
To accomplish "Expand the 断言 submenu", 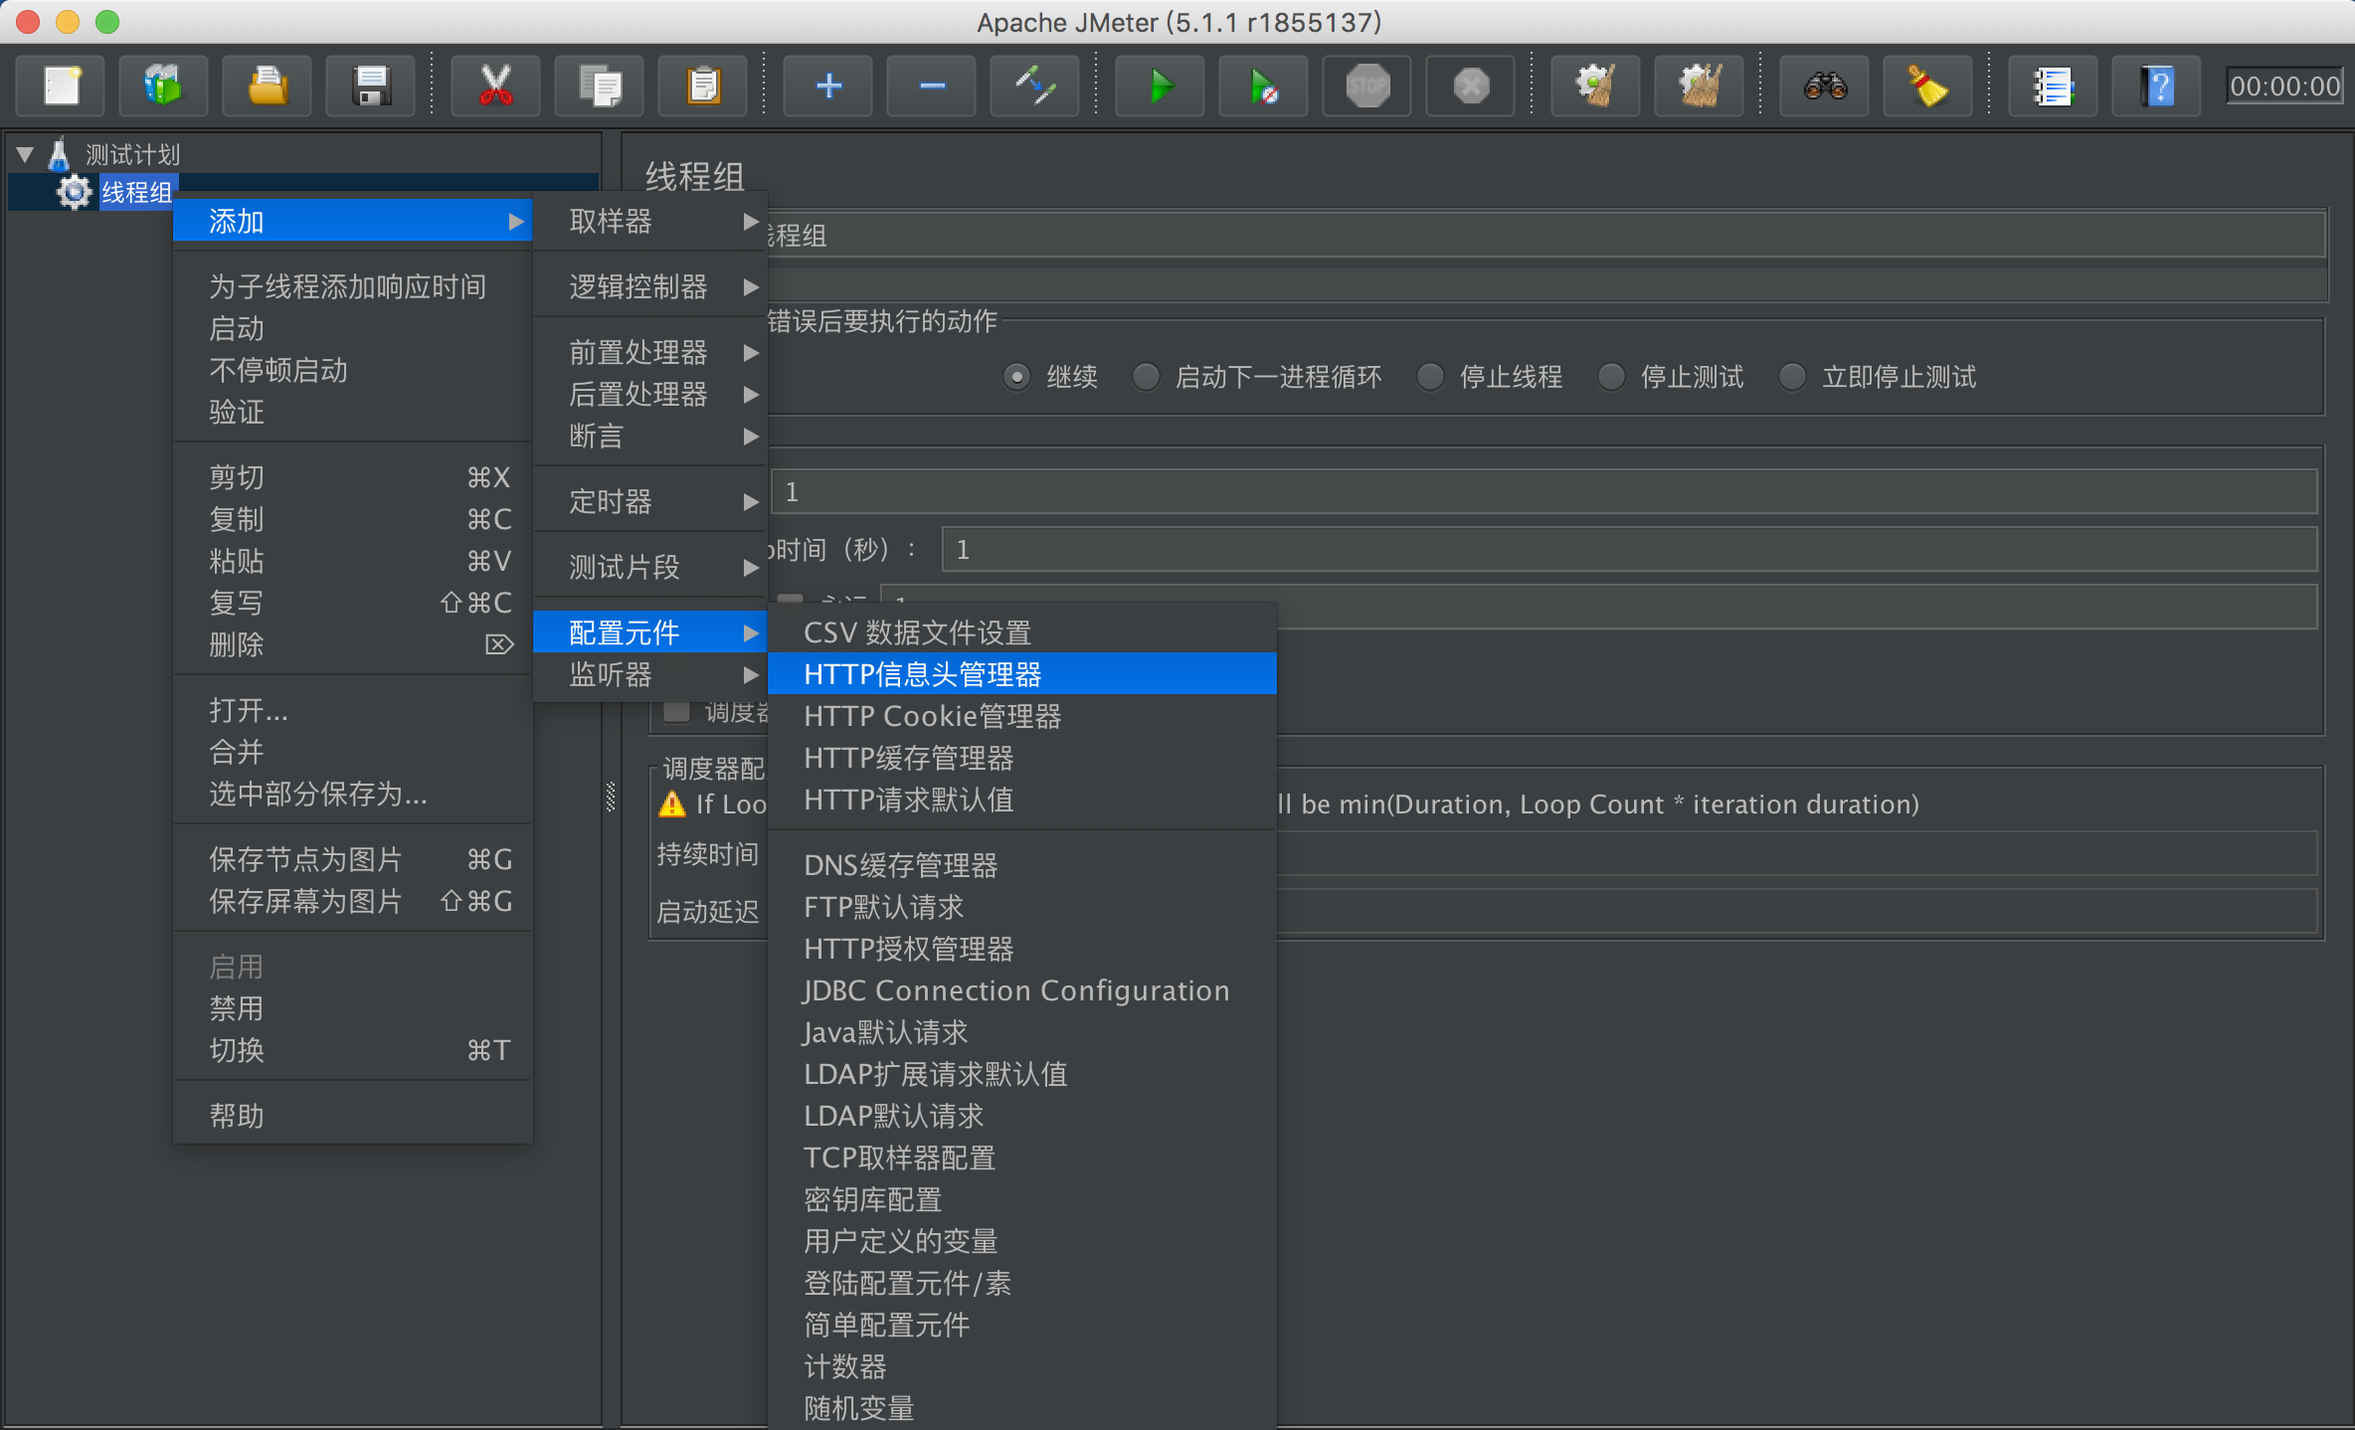I will 651,436.
